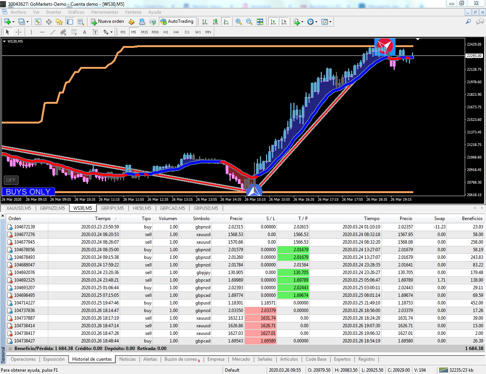The width and height of the screenshot is (486, 374).
Task: Toggle auto scroll to latest bar
Action: click(273, 22)
